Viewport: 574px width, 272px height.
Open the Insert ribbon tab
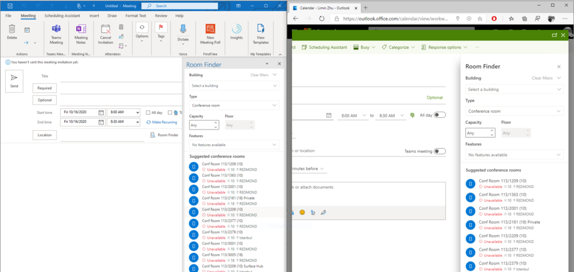tap(94, 16)
